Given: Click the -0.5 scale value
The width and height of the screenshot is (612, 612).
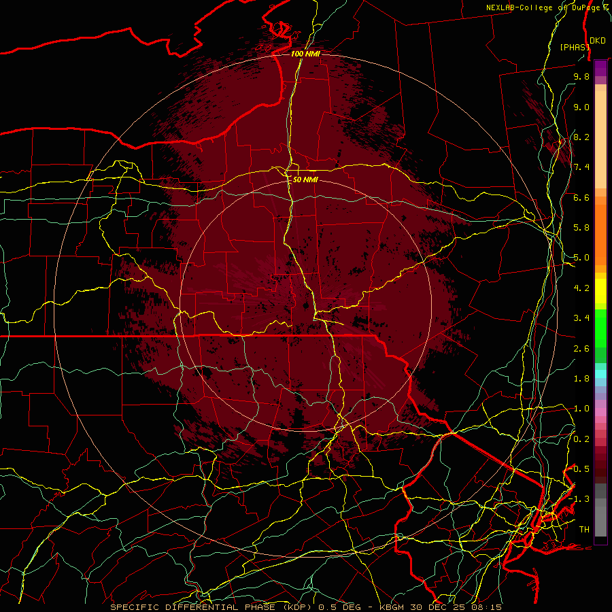Looking at the screenshot, I should [x=580, y=469].
